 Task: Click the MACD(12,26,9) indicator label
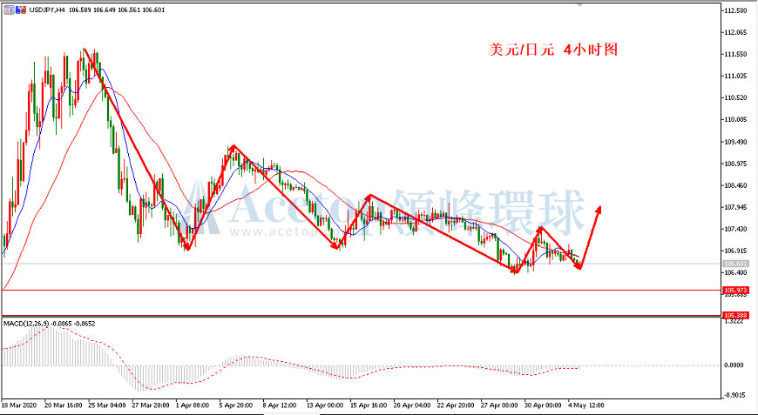coord(26,324)
